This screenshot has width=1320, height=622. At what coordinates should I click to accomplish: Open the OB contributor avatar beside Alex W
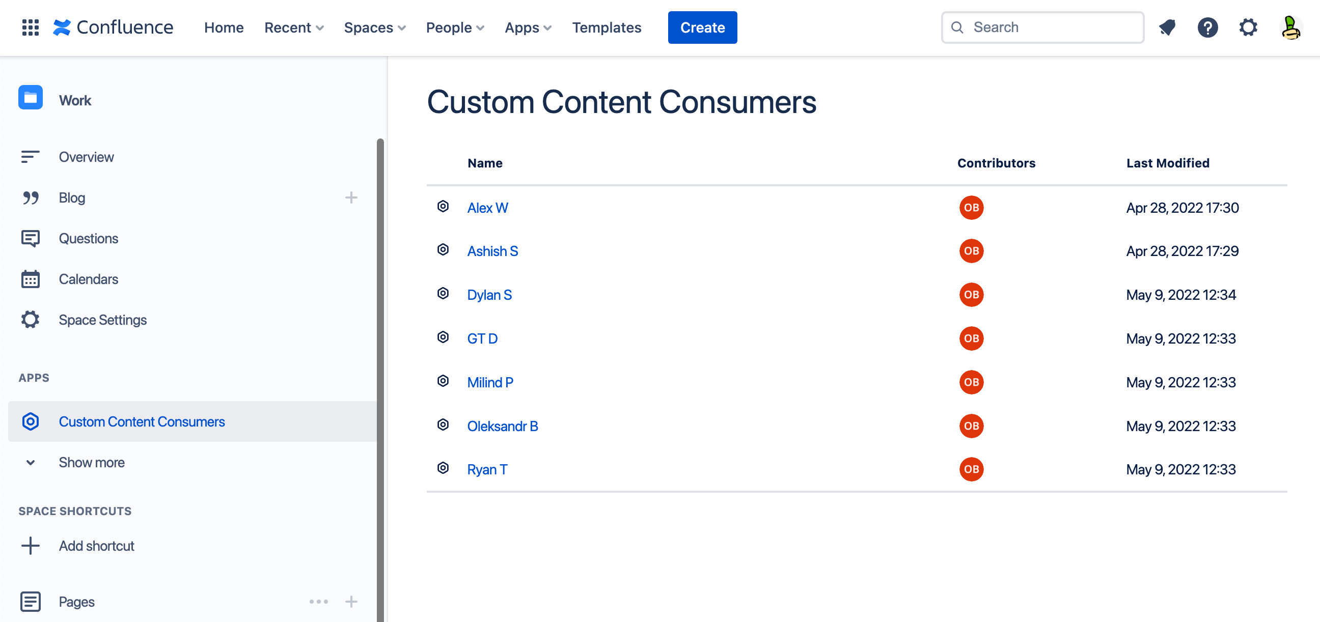tap(971, 208)
